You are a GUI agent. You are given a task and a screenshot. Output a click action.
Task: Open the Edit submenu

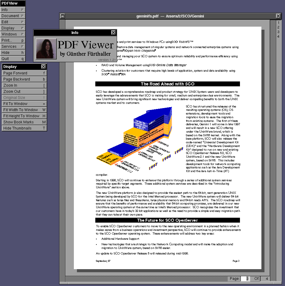(13, 22)
